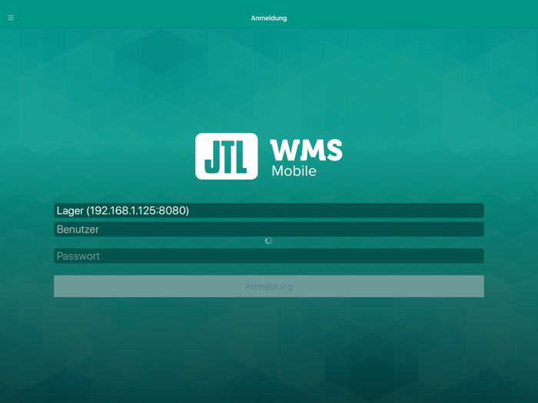The width and height of the screenshot is (538, 403).
Task: Select the Lager (192.168.1.125:8080) field
Action: coord(269,210)
